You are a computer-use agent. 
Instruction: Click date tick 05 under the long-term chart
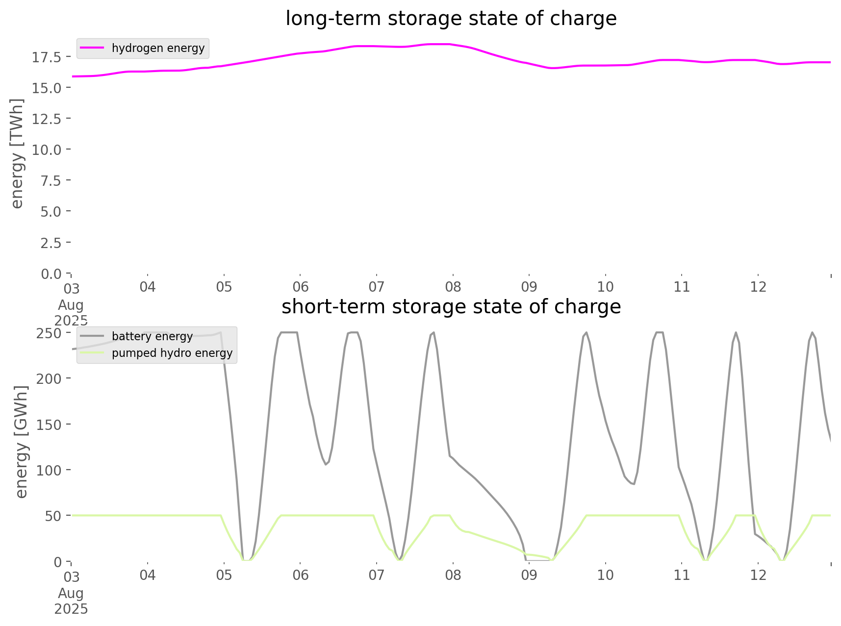(224, 287)
